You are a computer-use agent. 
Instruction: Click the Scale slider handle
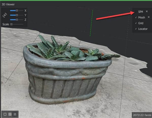(x=11, y=24)
